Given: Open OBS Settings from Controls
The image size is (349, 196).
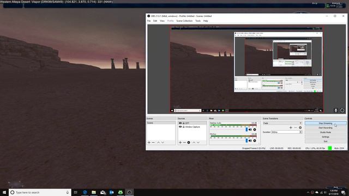Looking at the screenshot, I should tap(326, 137).
